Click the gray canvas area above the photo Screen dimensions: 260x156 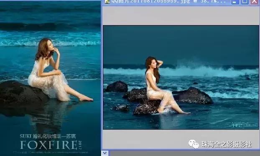coord(181,16)
